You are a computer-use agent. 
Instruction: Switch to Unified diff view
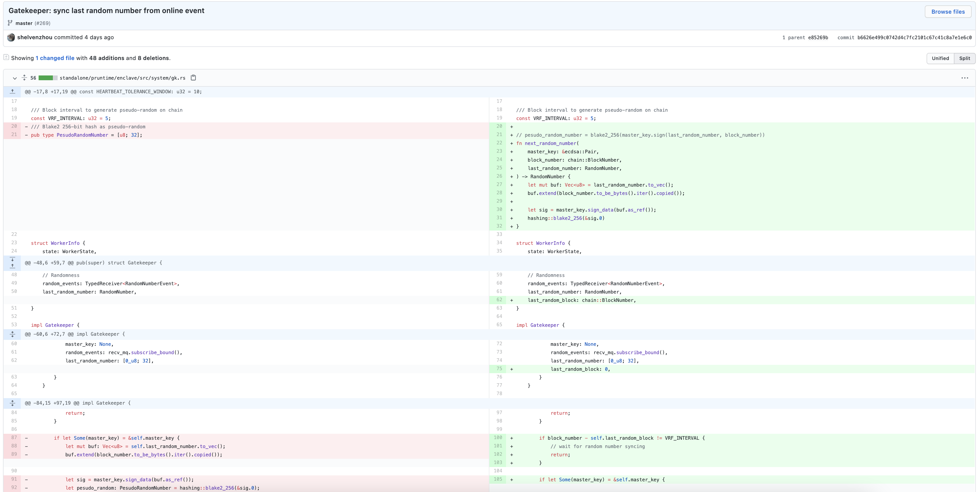coord(940,58)
